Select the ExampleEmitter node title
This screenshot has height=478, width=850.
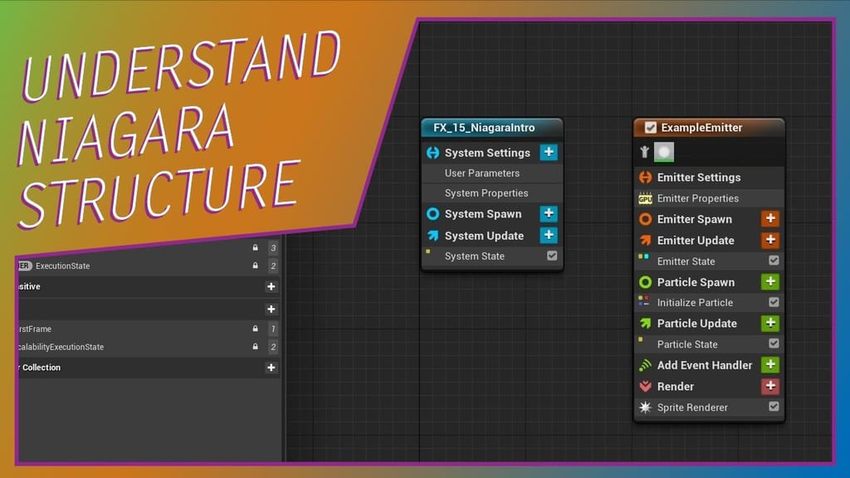pos(701,128)
